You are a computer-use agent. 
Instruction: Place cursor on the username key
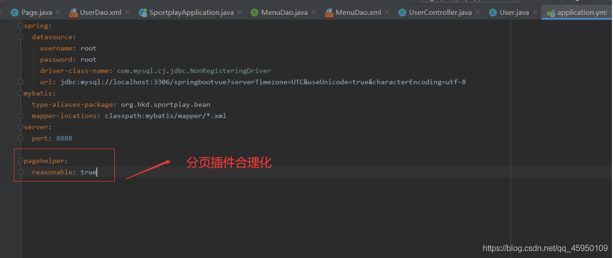point(56,49)
